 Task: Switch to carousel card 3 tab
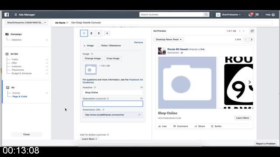(x=98, y=33)
